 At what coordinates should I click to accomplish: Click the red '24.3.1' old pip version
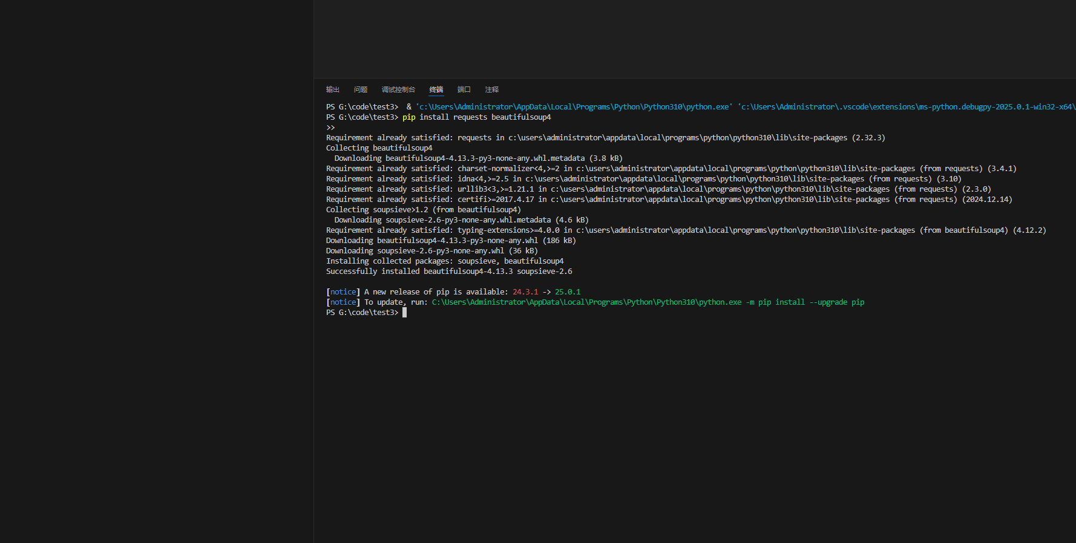click(525, 292)
